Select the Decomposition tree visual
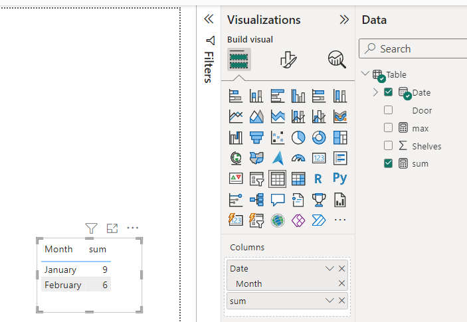The height and width of the screenshot is (322, 467). [256, 200]
